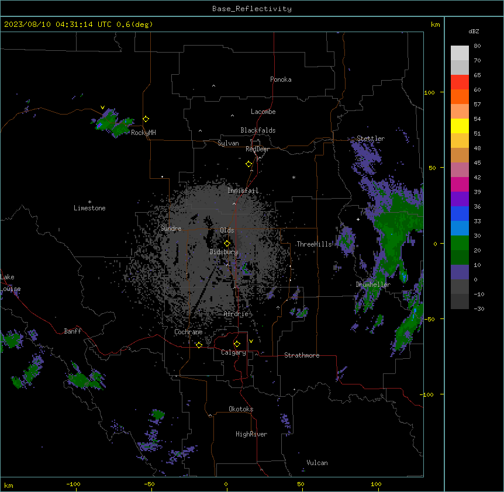Click the Sylvan label

(228, 143)
